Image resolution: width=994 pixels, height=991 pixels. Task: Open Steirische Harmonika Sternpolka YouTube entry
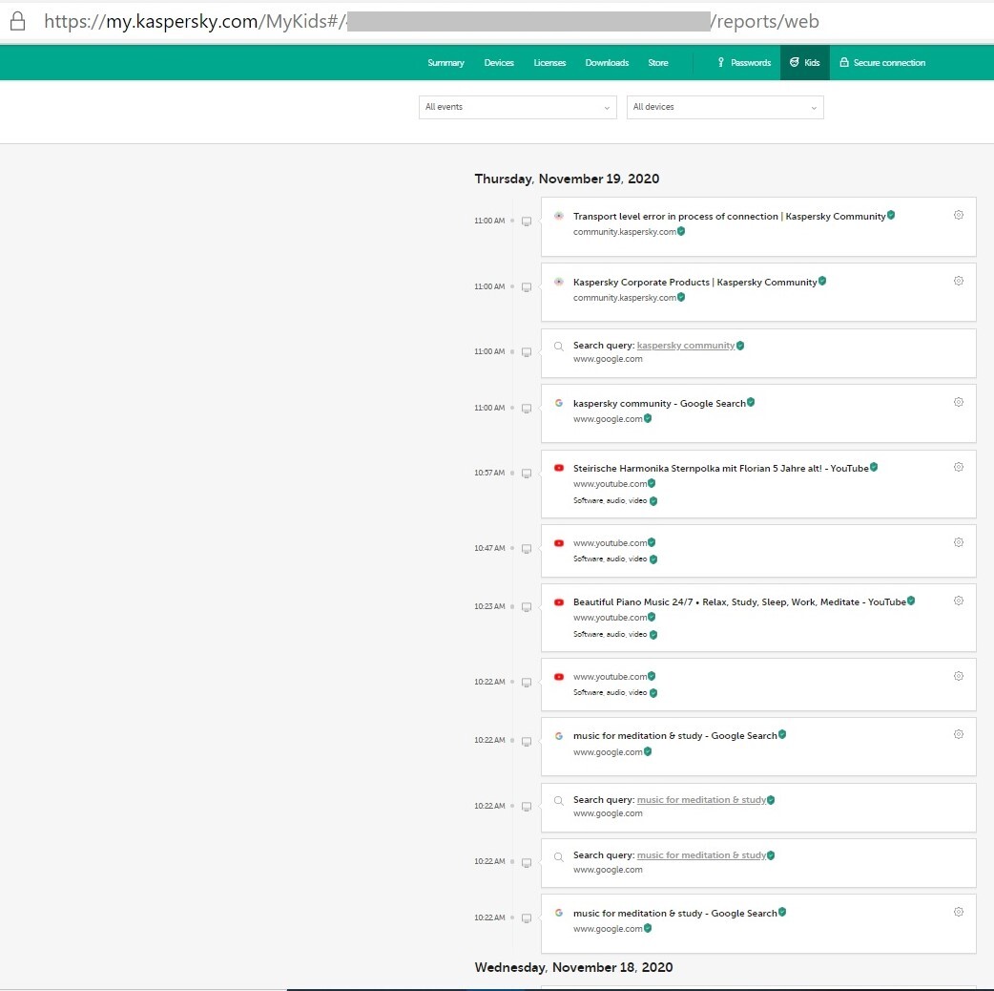tap(721, 468)
